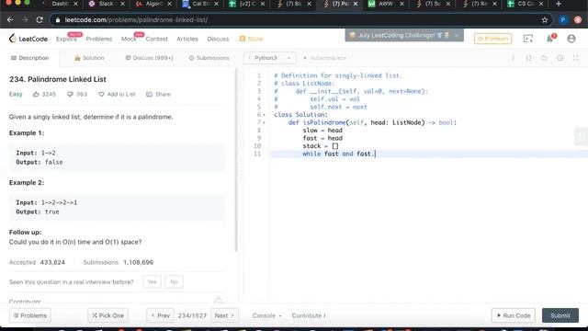Switch to the Discuss (999+) tab
The width and height of the screenshot is (588, 331).
click(149, 58)
